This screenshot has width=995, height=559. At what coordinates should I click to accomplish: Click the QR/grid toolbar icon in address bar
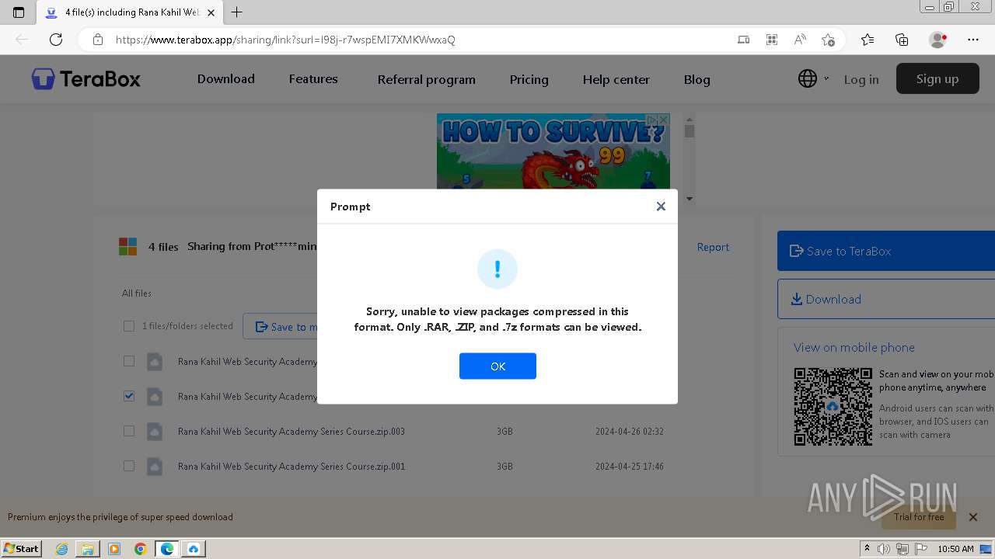tap(772, 40)
